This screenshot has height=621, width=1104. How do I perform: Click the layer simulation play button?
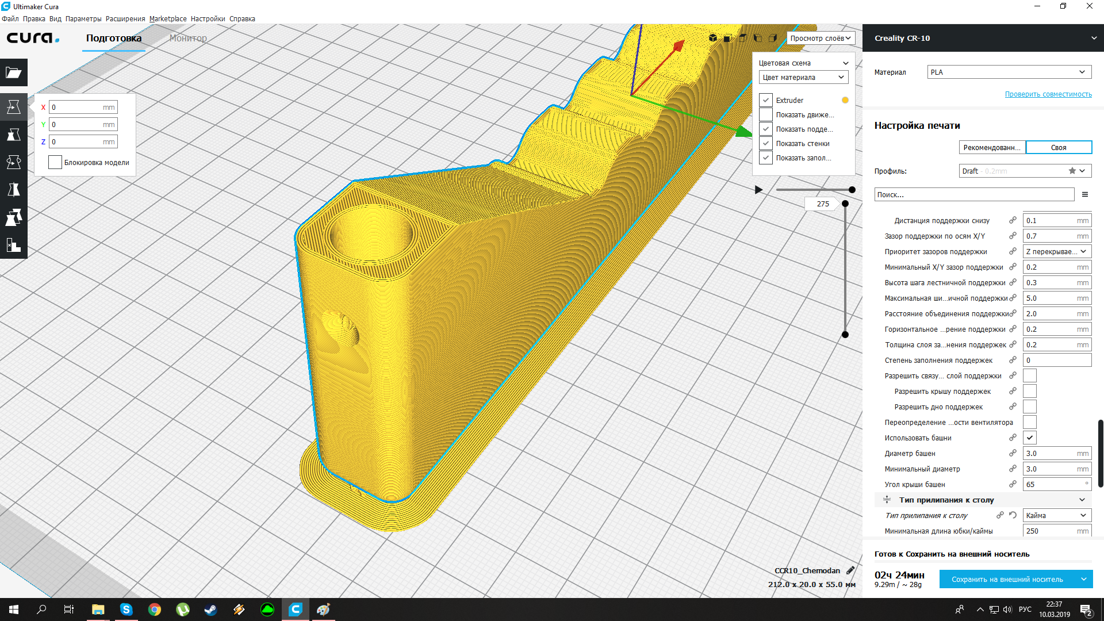pyautogui.click(x=758, y=190)
